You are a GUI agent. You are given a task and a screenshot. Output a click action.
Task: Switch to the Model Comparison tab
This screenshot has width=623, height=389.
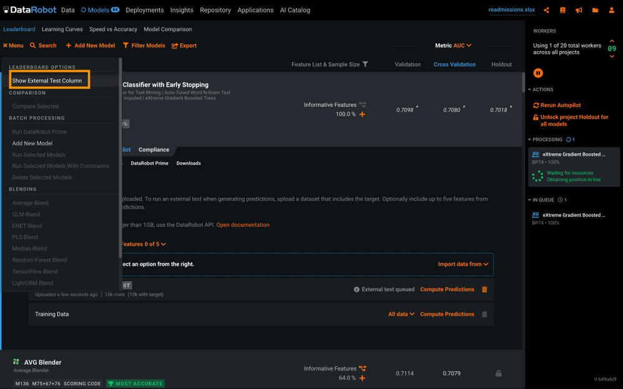(x=168, y=29)
